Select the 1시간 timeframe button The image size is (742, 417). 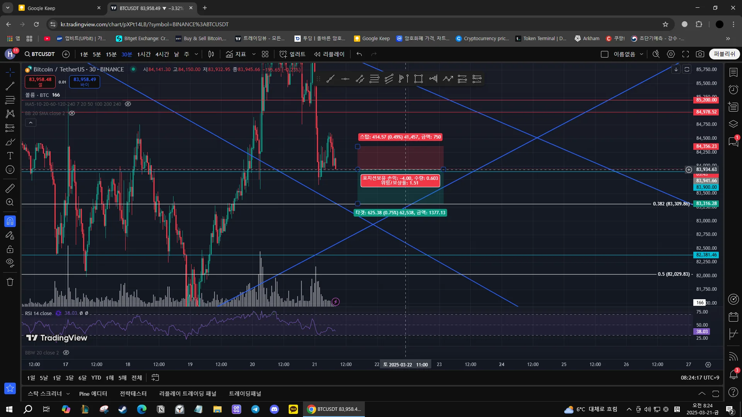coord(144,54)
